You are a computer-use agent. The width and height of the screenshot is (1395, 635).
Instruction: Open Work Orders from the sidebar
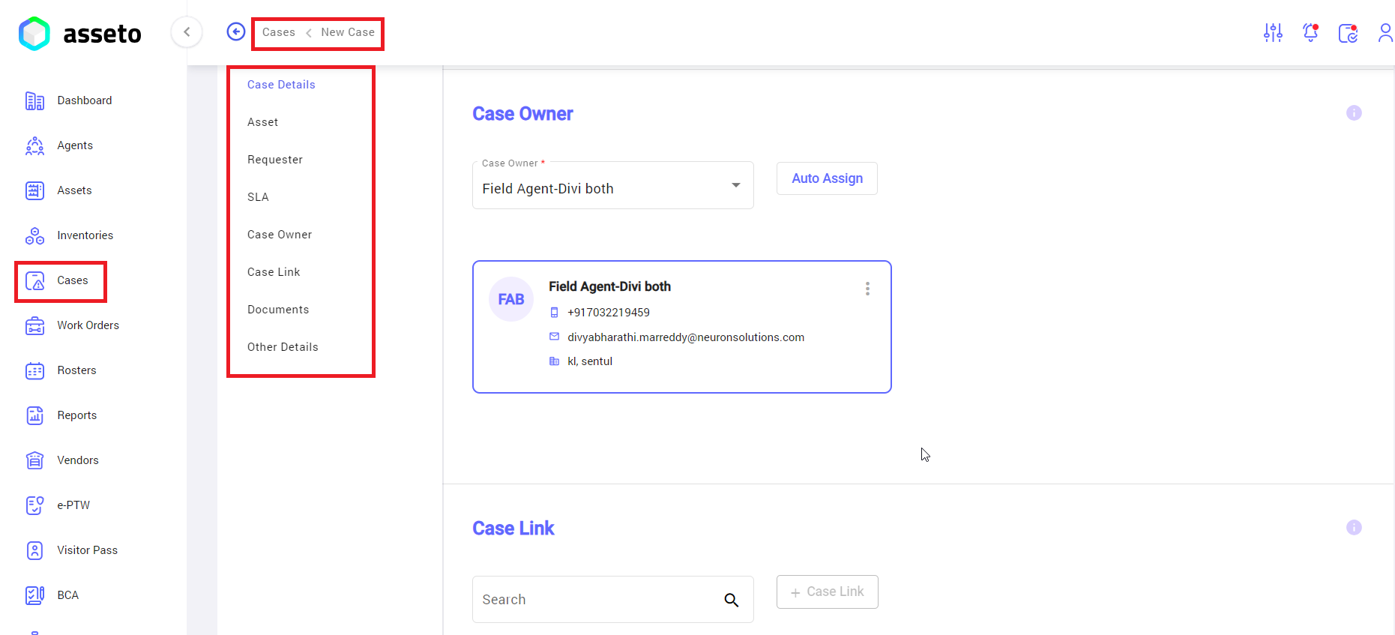pyautogui.click(x=88, y=325)
